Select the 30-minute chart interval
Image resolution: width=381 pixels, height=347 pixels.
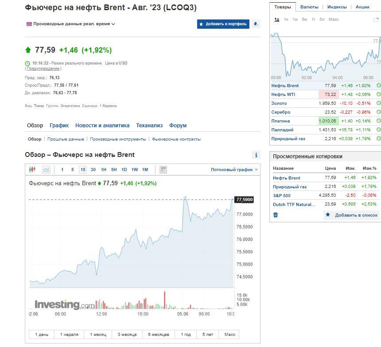[93, 170]
